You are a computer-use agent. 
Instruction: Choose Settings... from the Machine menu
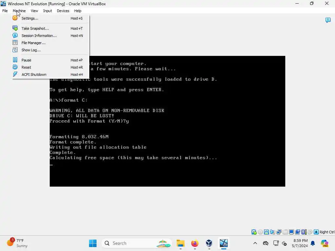(50, 18)
